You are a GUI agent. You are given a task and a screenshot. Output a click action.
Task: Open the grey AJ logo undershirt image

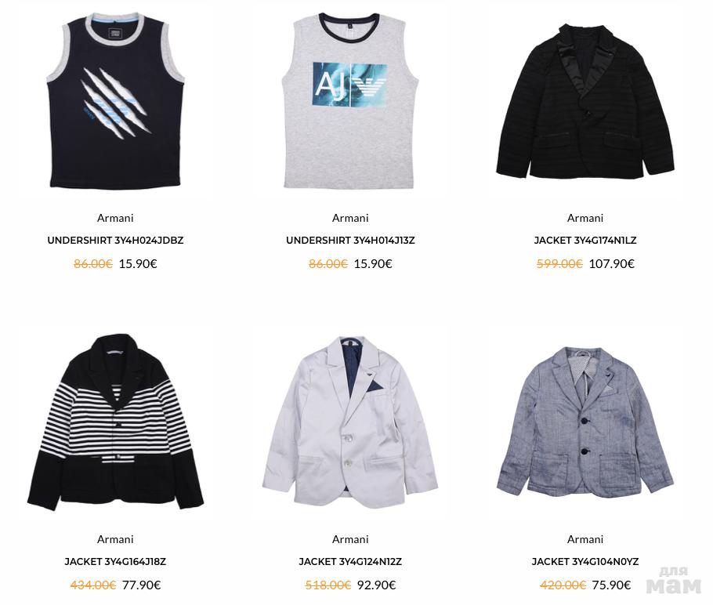(349, 101)
